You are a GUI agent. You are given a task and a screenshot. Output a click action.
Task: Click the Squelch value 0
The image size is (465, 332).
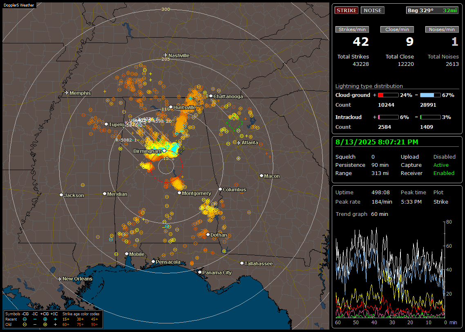click(373, 157)
